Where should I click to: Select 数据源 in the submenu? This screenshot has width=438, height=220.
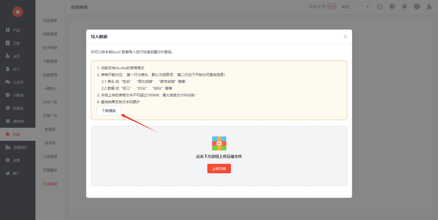(x=50, y=130)
